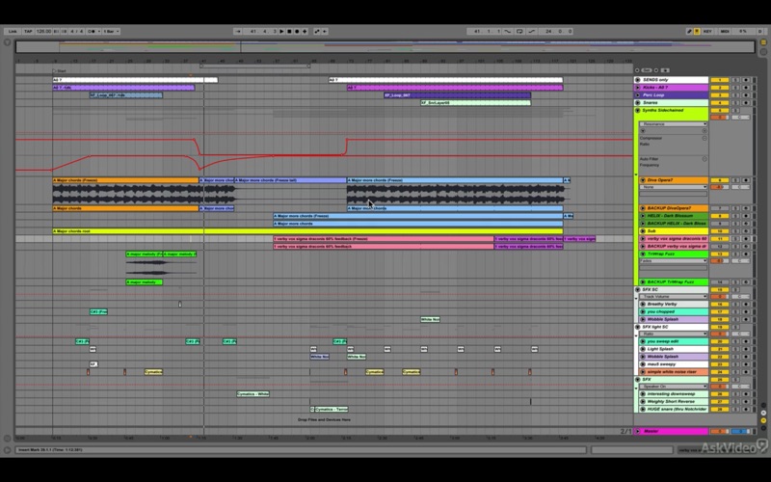Adjust the Diva Opera? track volume slider
This screenshot has height=482, width=771.
click(720, 187)
